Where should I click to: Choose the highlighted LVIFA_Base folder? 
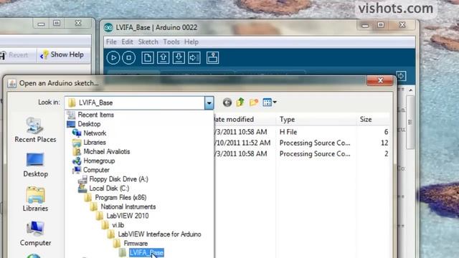[146, 253]
